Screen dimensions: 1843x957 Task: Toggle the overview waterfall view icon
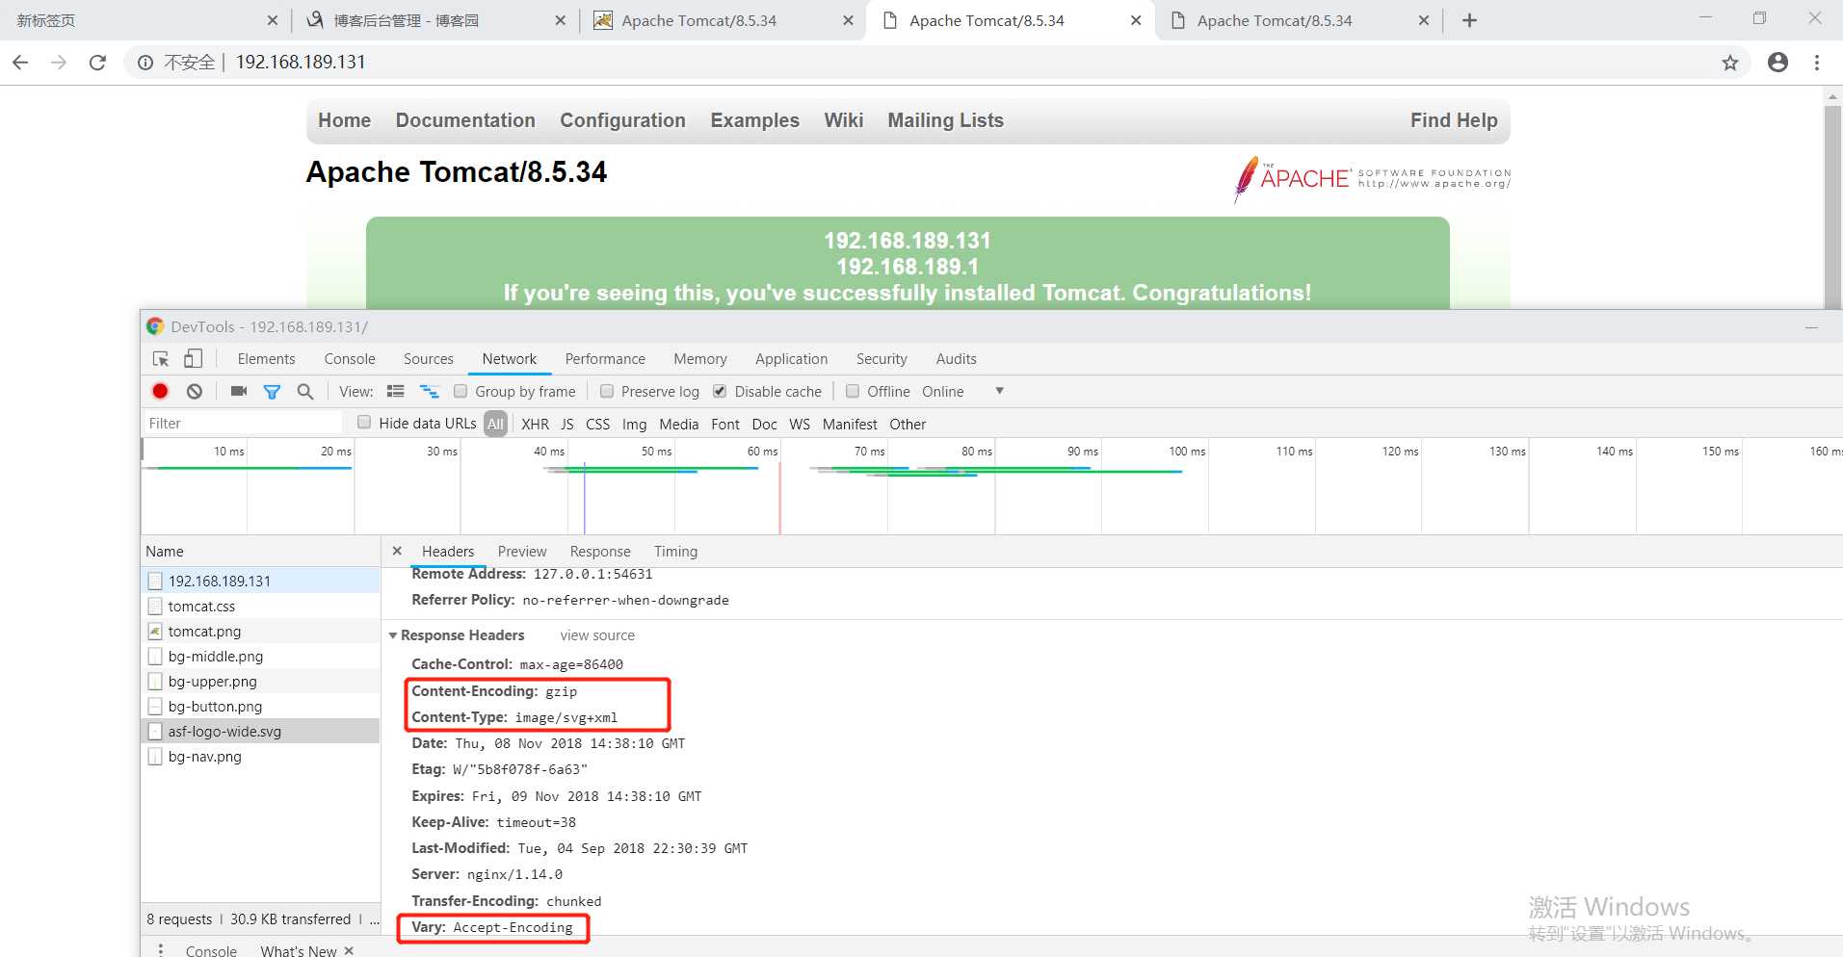coord(430,391)
